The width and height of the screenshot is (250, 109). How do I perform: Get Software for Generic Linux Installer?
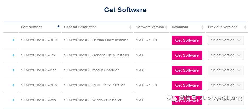[x=187, y=55]
